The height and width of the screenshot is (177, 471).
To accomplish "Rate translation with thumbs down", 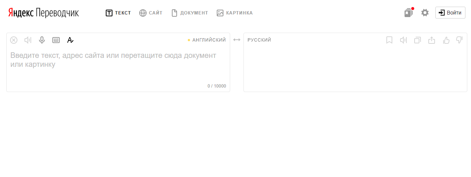I will tap(459, 40).
